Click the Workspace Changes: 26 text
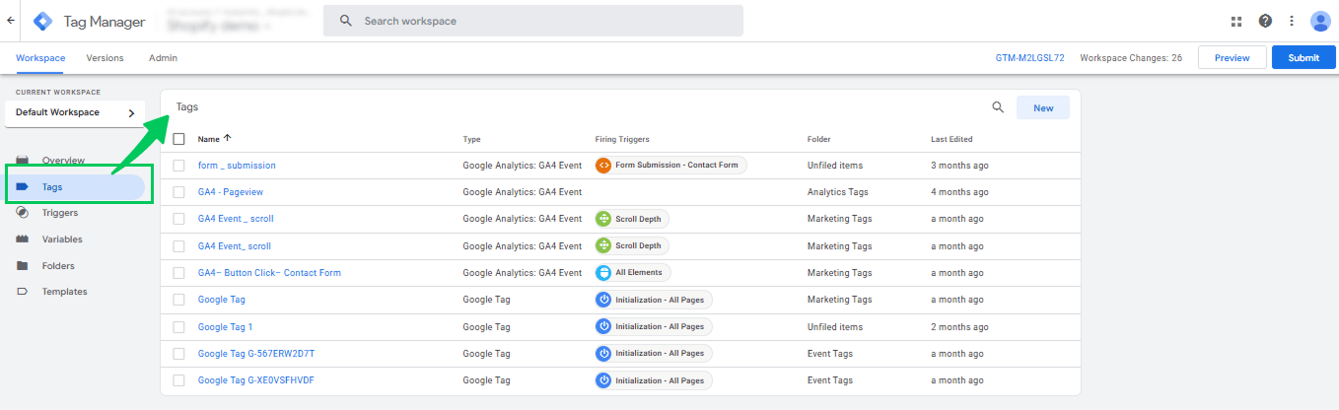 (1131, 58)
